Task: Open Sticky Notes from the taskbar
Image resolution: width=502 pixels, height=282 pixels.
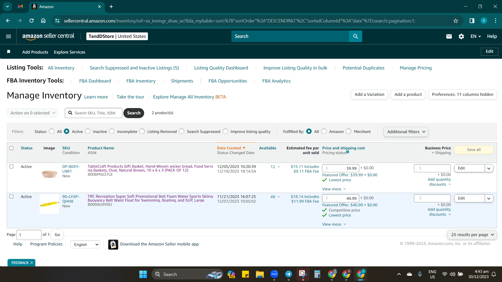Action: click(245, 274)
